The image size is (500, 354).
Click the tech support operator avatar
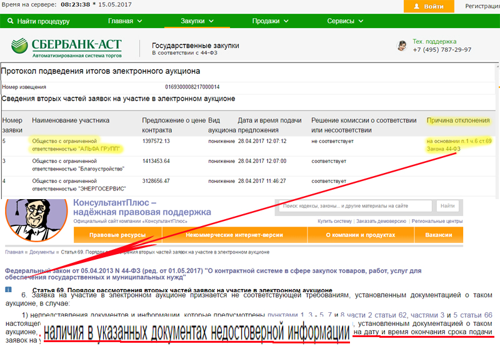pos(402,46)
